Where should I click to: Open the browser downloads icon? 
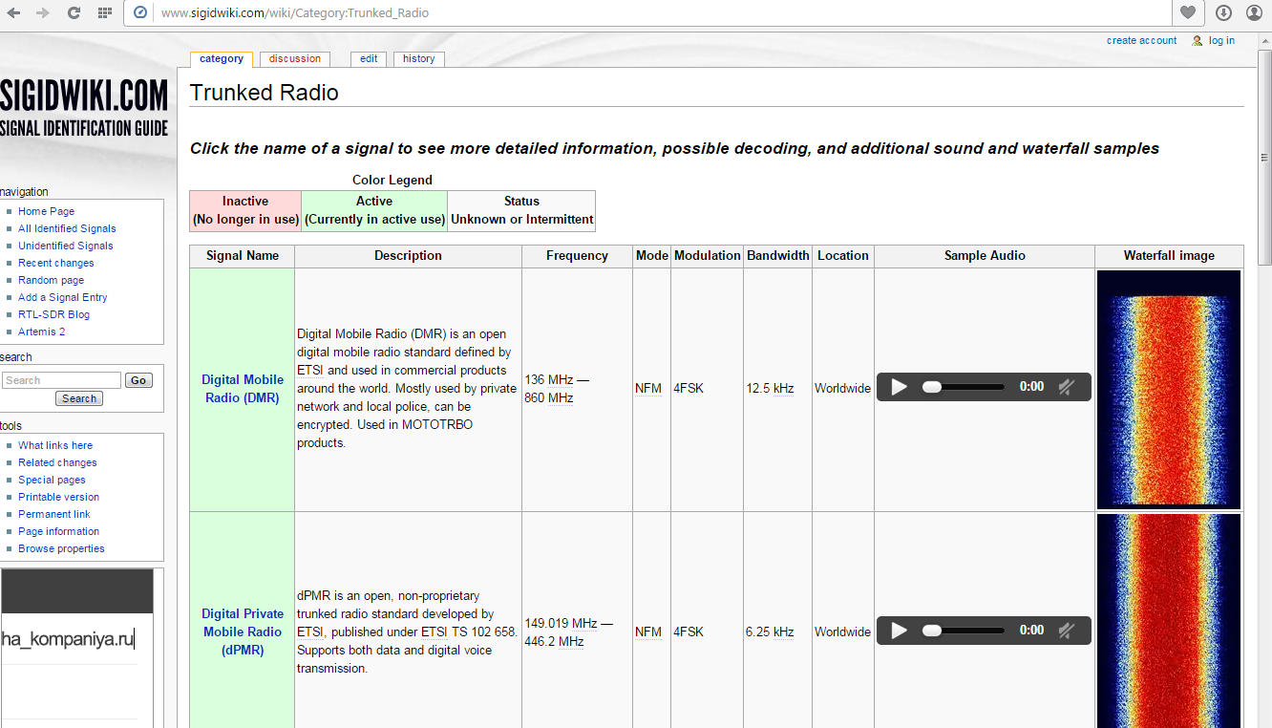[1223, 13]
